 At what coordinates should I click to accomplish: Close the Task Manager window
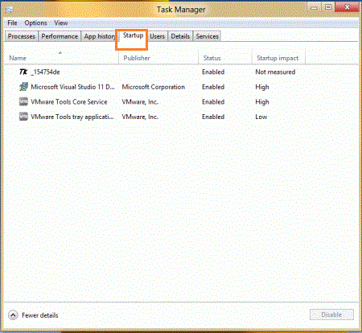pos(347,7)
